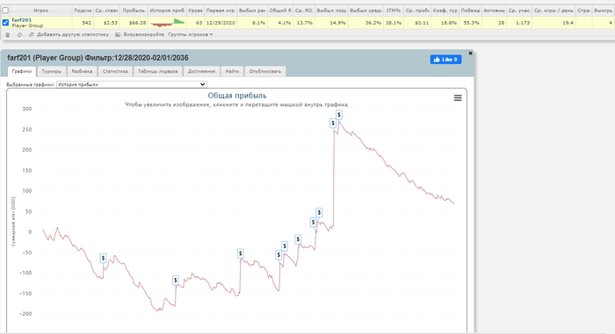Screen dimensions: 615x334
Task: Sort by 'Ср. игры / день' column header
Action: click(553, 11)
